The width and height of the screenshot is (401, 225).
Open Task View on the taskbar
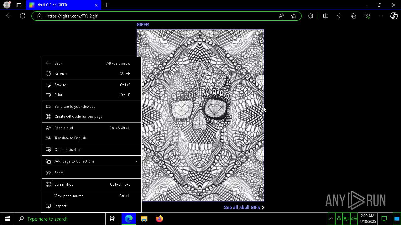tap(113, 219)
